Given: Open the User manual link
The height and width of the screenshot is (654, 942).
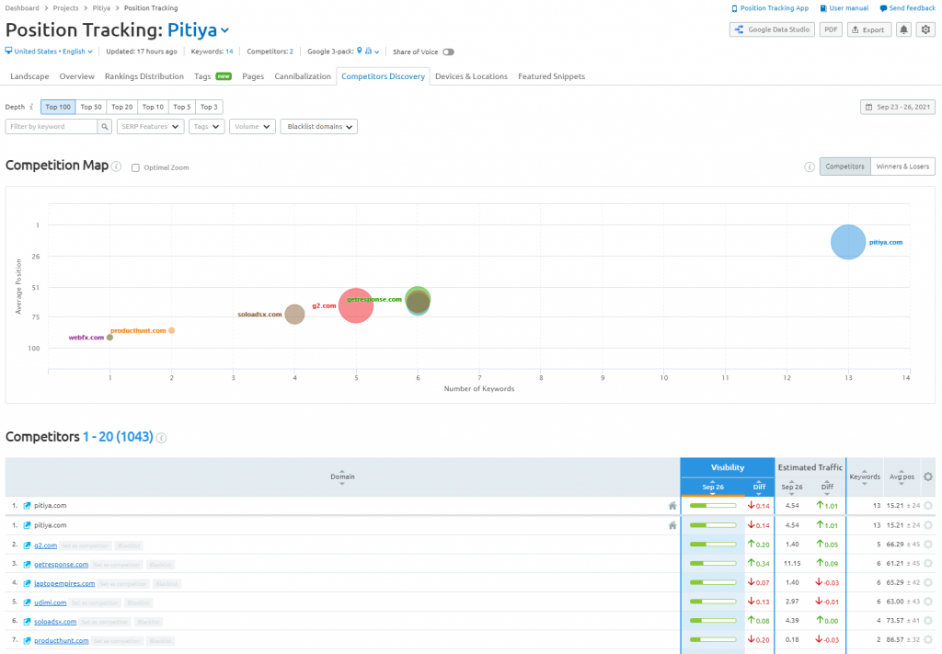Looking at the screenshot, I should 844,8.
